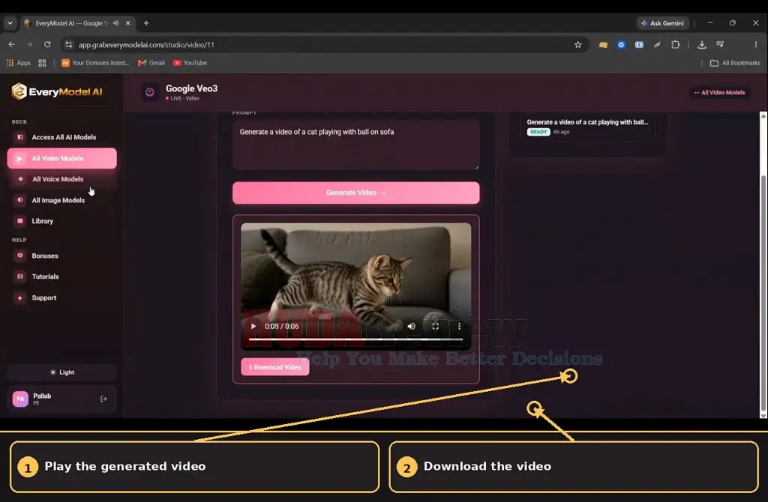Go back via All Video Models link
768x502 pixels.
pos(719,92)
